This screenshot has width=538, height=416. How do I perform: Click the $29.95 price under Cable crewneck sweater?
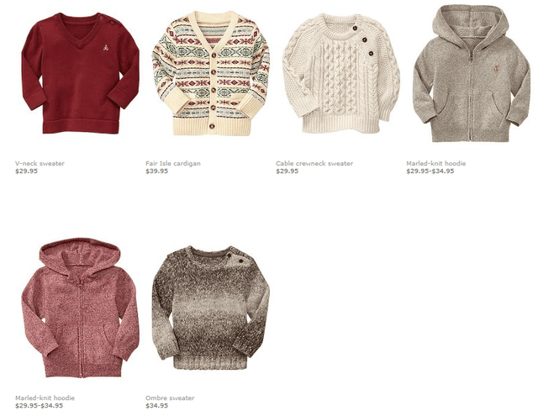(287, 171)
